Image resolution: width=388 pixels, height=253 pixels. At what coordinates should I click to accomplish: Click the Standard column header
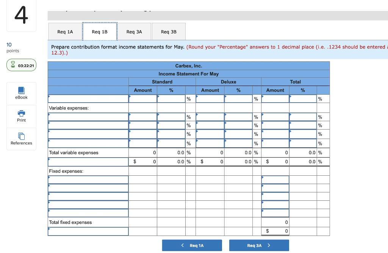pyautogui.click(x=162, y=82)
